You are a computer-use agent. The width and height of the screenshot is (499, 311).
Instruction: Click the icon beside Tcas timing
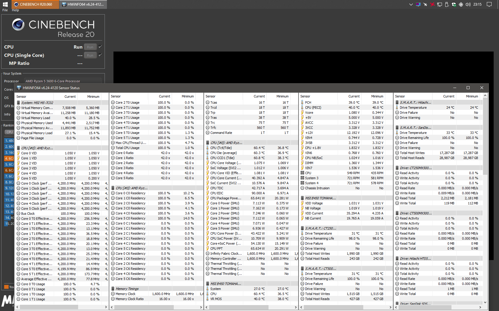[208, 102]
